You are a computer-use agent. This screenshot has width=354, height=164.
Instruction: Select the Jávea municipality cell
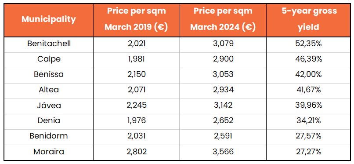[49, 105]
